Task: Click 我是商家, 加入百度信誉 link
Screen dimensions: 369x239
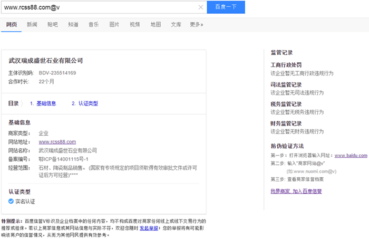Action: [296, 191]
